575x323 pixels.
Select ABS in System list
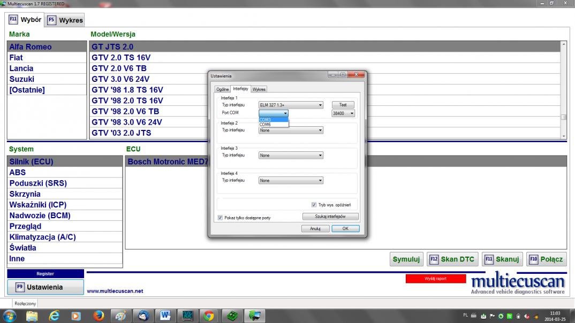pos(65,173)
